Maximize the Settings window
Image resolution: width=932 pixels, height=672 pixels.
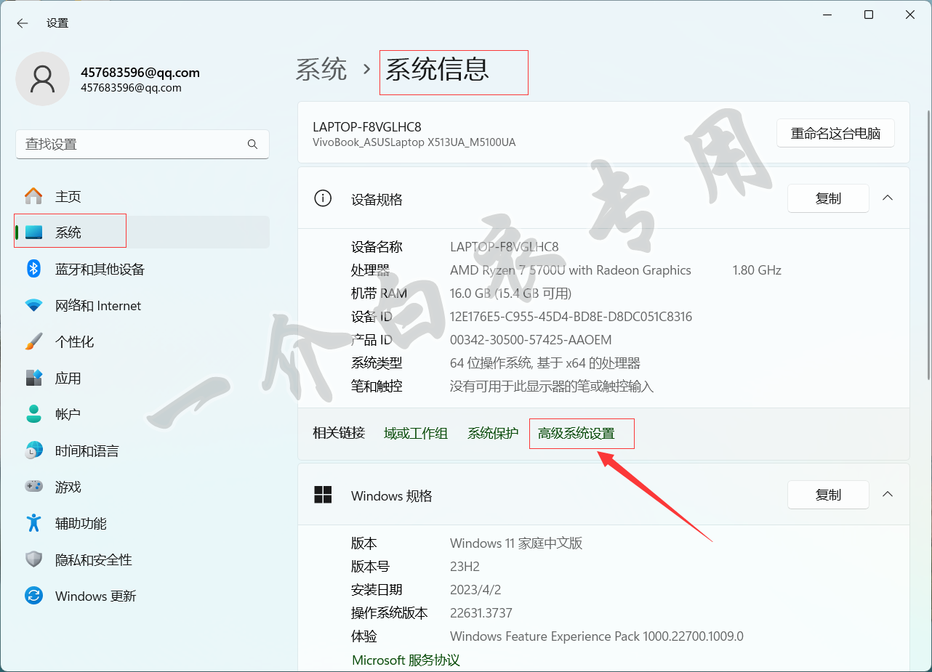click(869, 15)
